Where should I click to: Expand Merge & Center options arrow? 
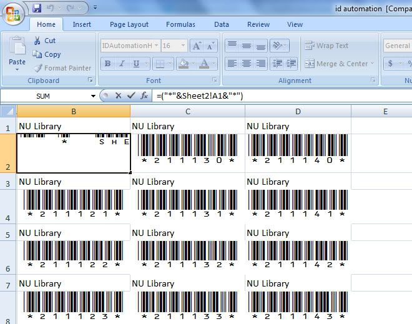click(x=372, y=64)
